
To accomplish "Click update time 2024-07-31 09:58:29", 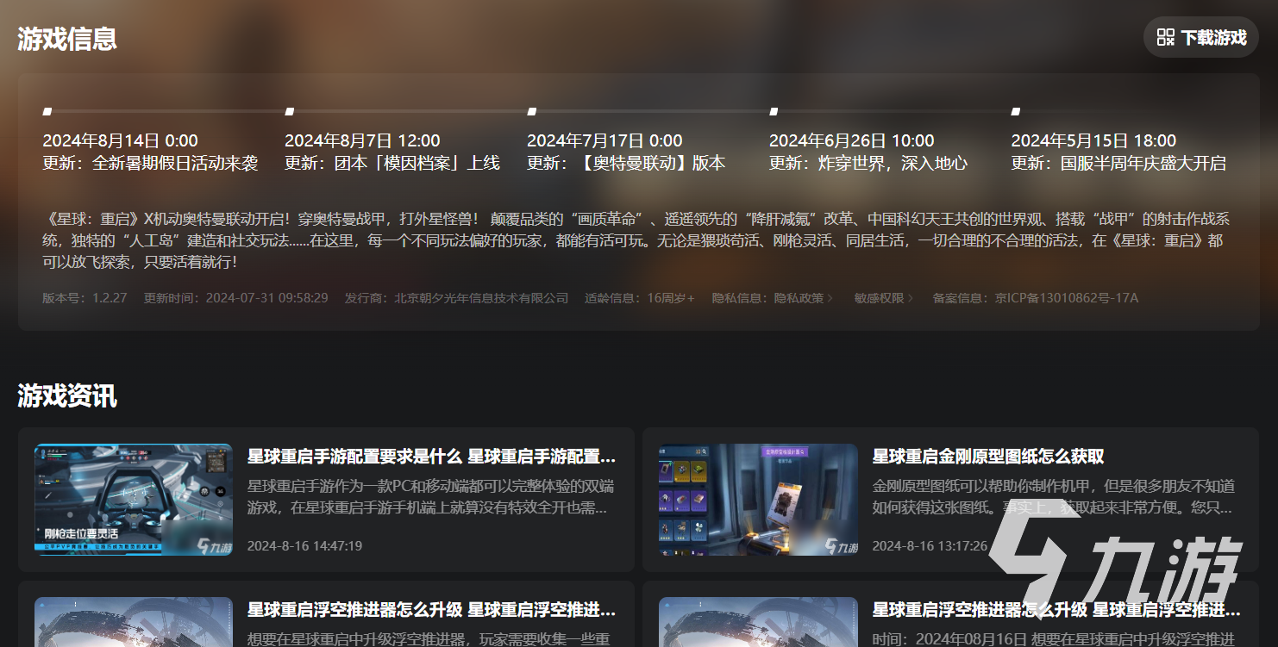I will coord(266,298).
